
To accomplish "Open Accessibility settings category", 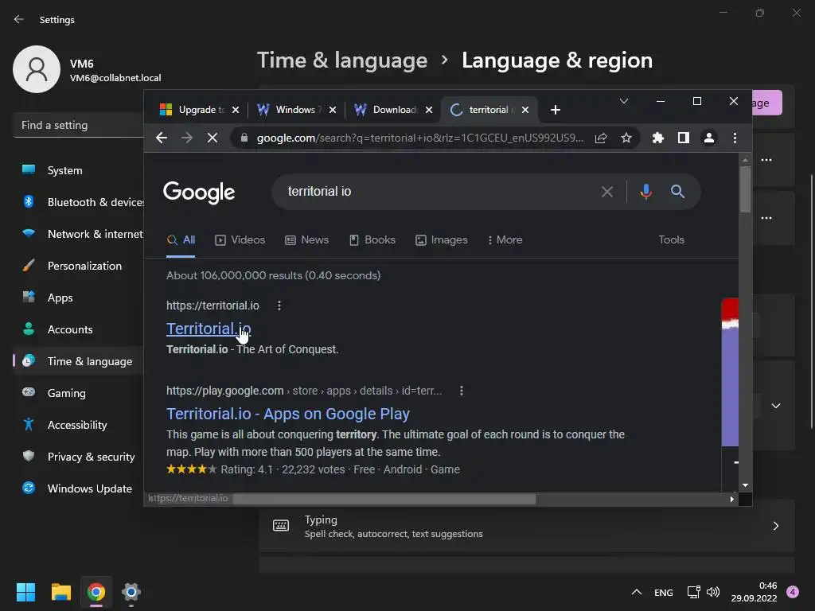I will 78,425.
